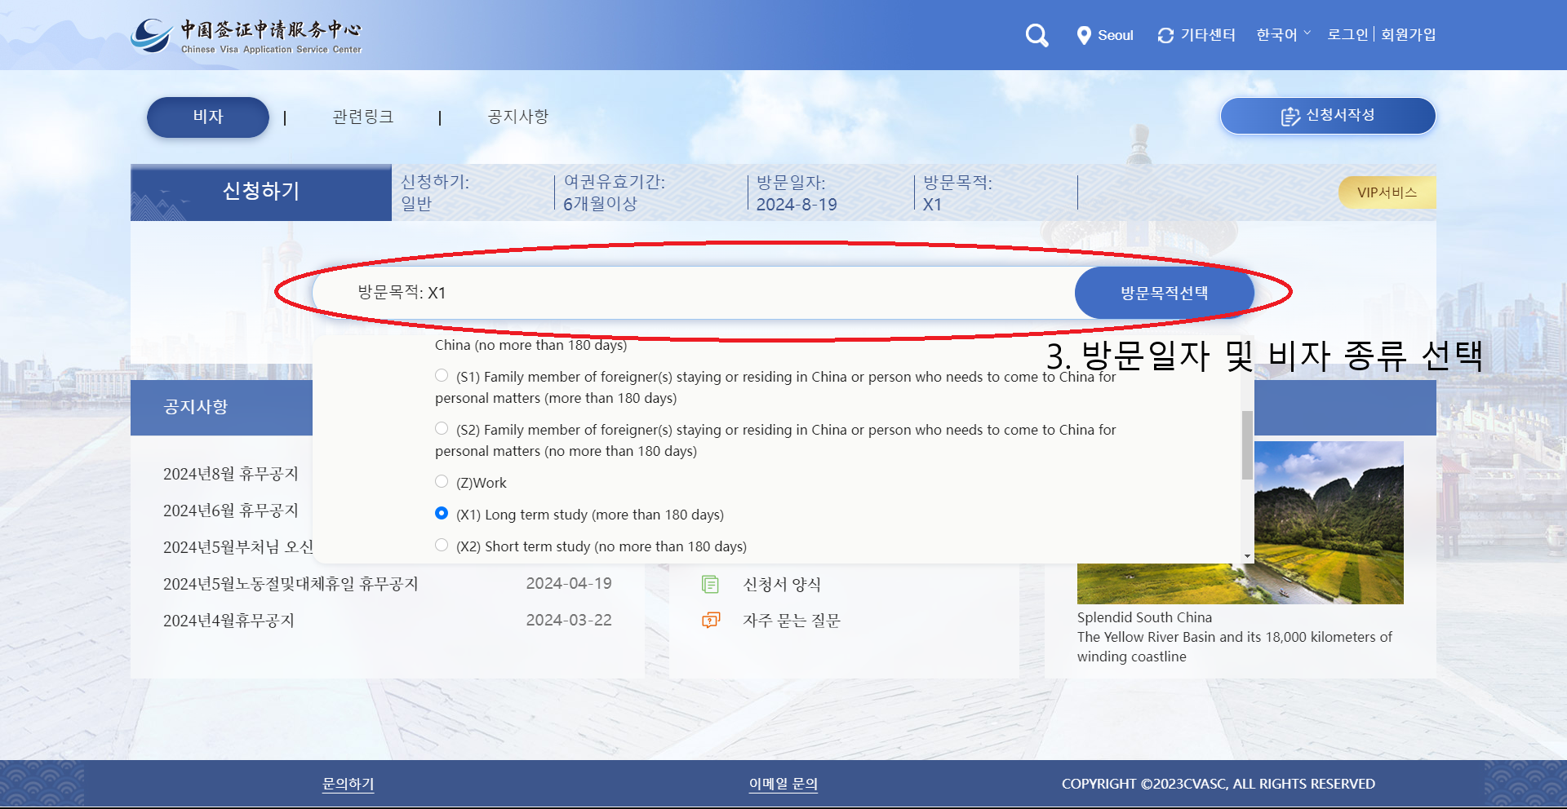Switch to the 공지사항 tab

tap(517, 117)
